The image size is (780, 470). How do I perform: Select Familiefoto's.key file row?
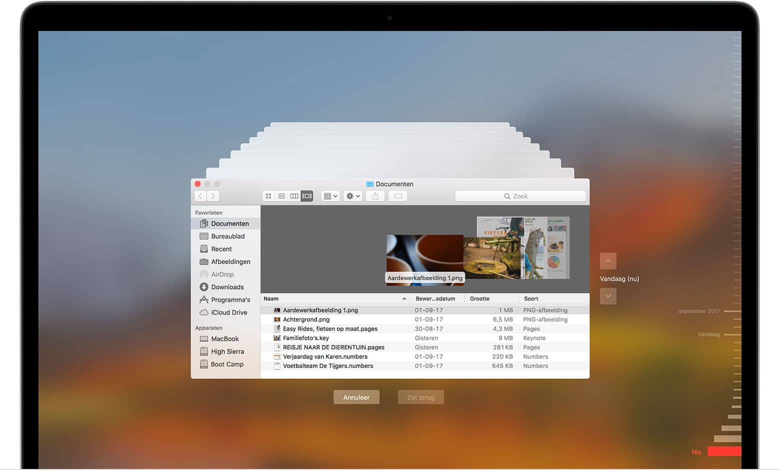[x=305, y=338]
